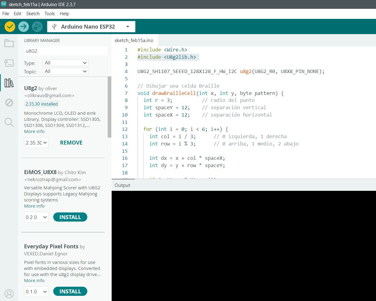Click the u8g2 constructor line 4
Image resolution: width=376 pixels, height=301 pixels.
point(231,72)
